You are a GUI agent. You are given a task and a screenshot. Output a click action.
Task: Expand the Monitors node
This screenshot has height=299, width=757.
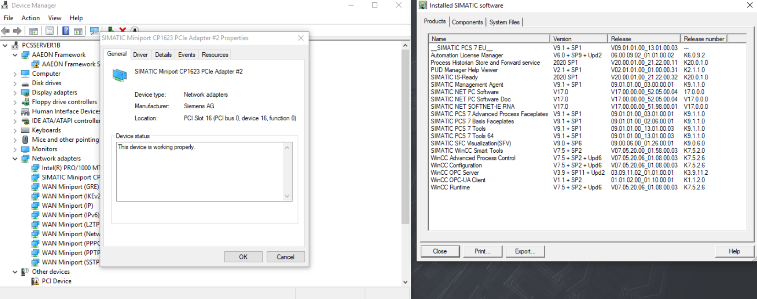coord(15,149)
